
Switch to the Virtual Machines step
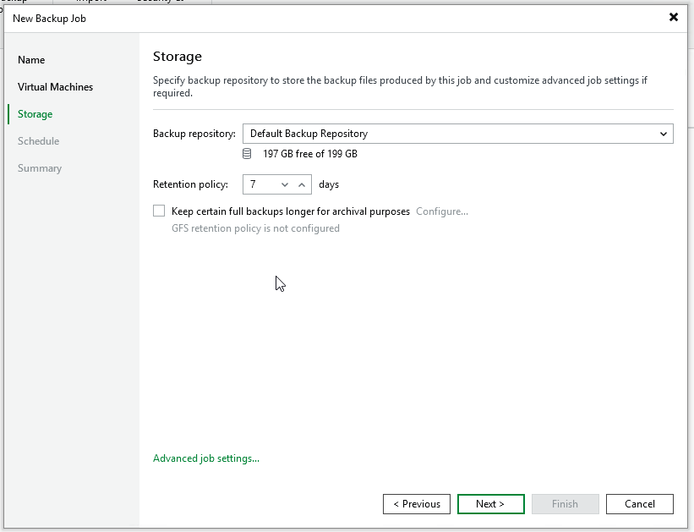55,87
